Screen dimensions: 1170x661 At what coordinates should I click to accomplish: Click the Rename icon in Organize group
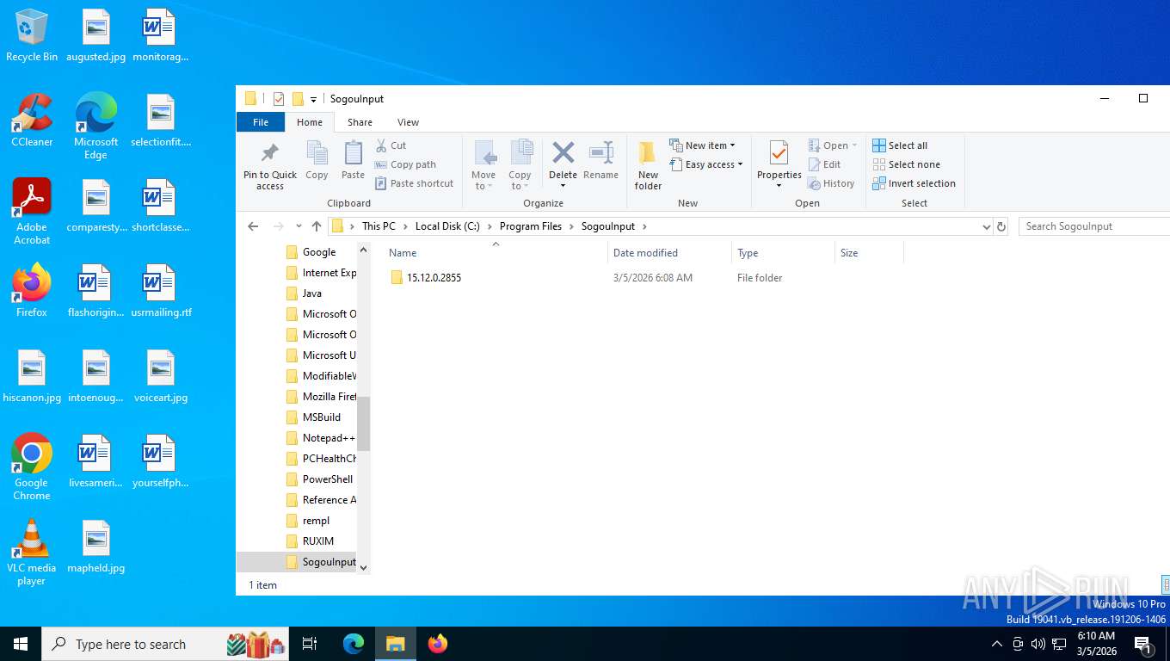(600, 153)
